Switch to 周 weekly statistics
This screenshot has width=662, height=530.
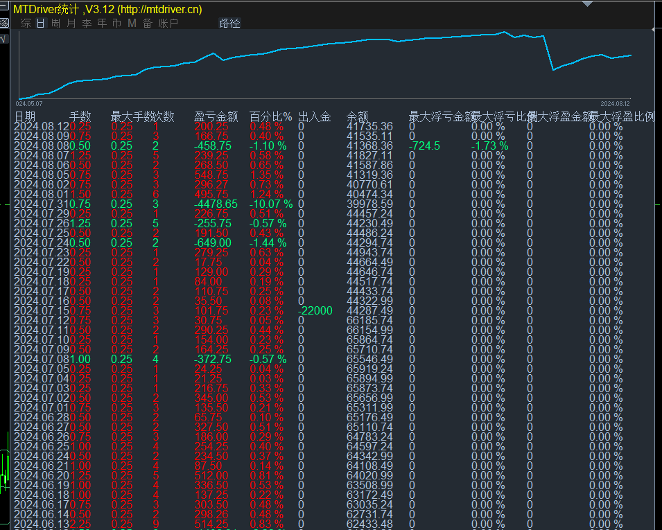click(x=56, y=23)
